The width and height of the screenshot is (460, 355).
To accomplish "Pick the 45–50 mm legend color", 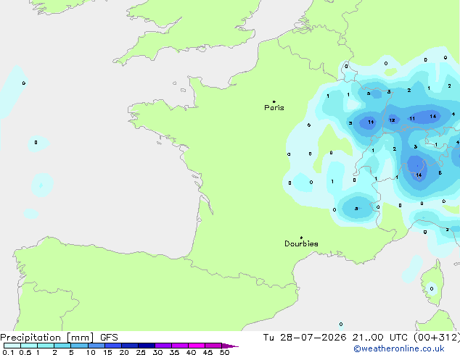I will [x=213, y=346].
